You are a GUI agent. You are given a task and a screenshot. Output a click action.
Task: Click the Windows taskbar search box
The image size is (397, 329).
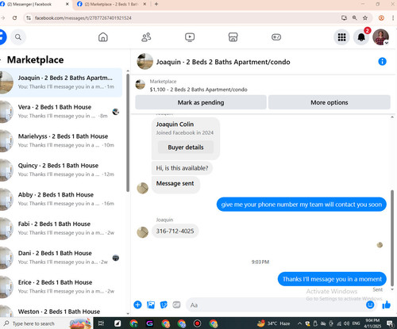pos(46,323)
